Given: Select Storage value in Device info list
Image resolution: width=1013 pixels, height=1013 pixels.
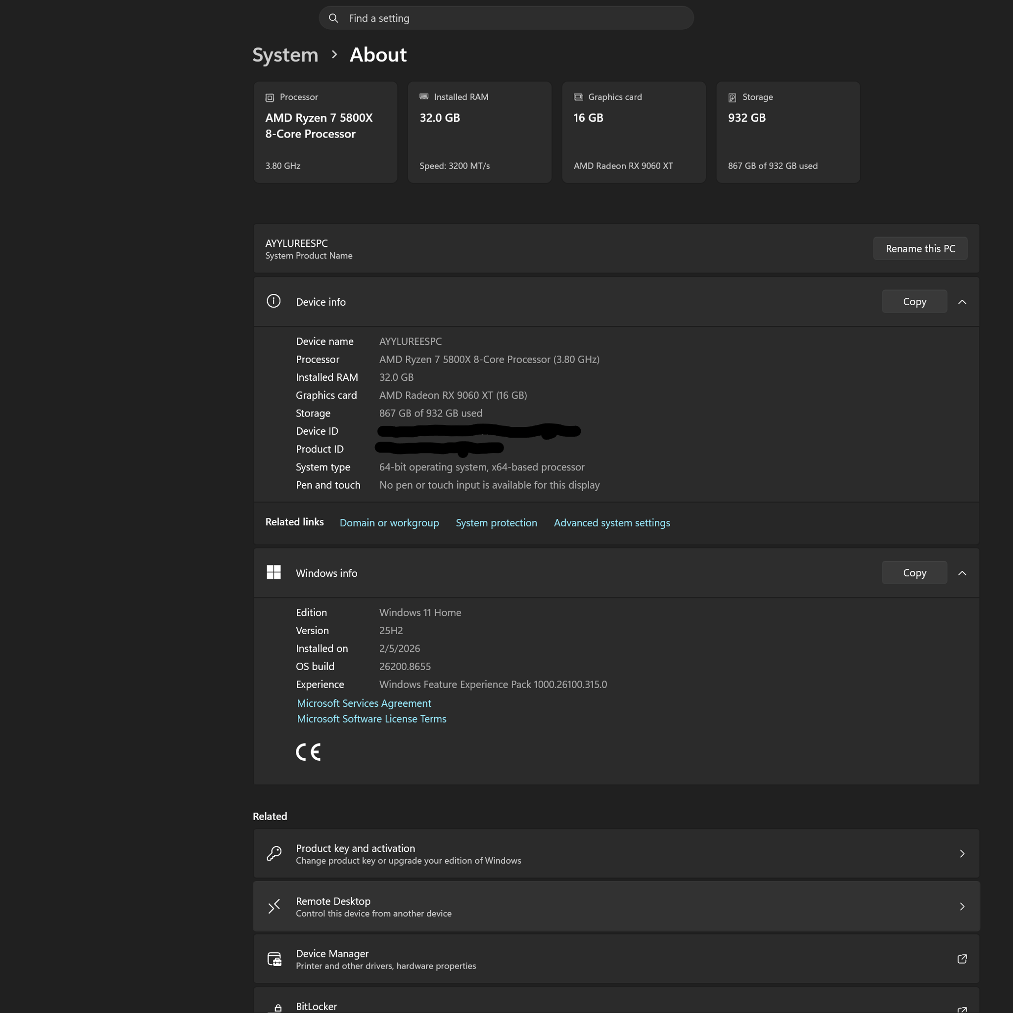Looking at the screenshot, I should tap(430, 413).
